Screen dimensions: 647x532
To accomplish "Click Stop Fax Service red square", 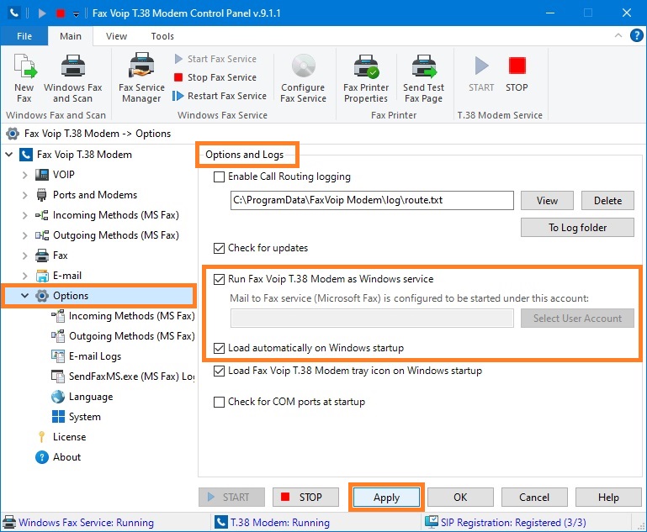I will coord(178,77).
